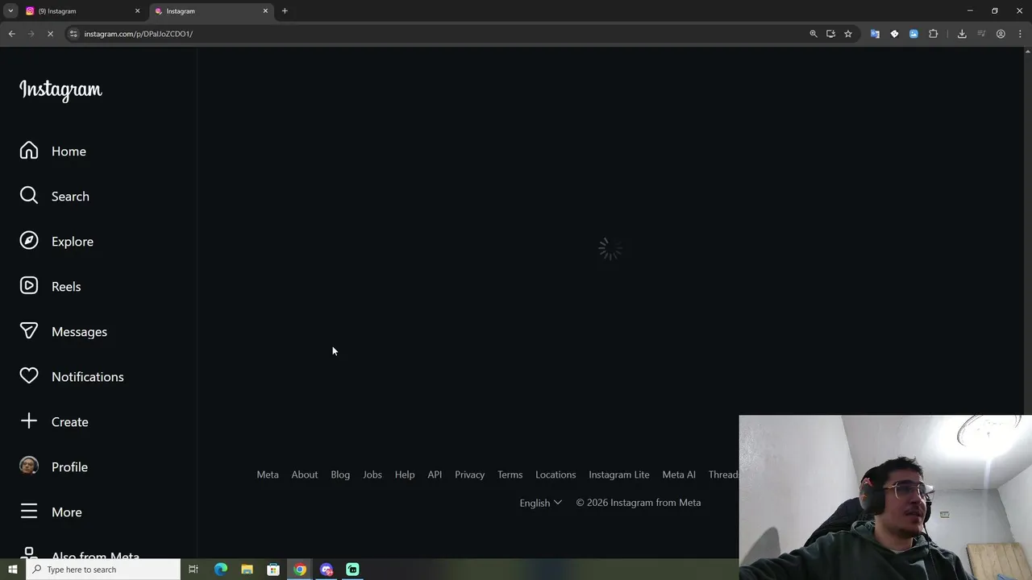The width and height of the screenshot is (1032, 580).
Task: Open the Chrome downloads icon
Action: click(962, 34)
